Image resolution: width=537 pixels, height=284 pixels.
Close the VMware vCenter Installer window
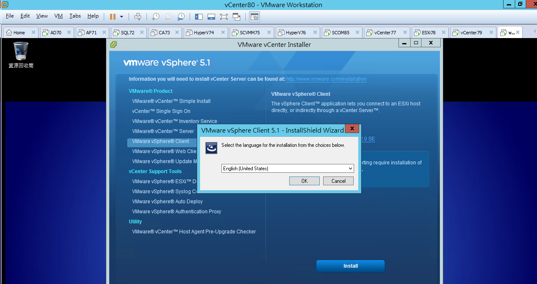coord(431,43)
